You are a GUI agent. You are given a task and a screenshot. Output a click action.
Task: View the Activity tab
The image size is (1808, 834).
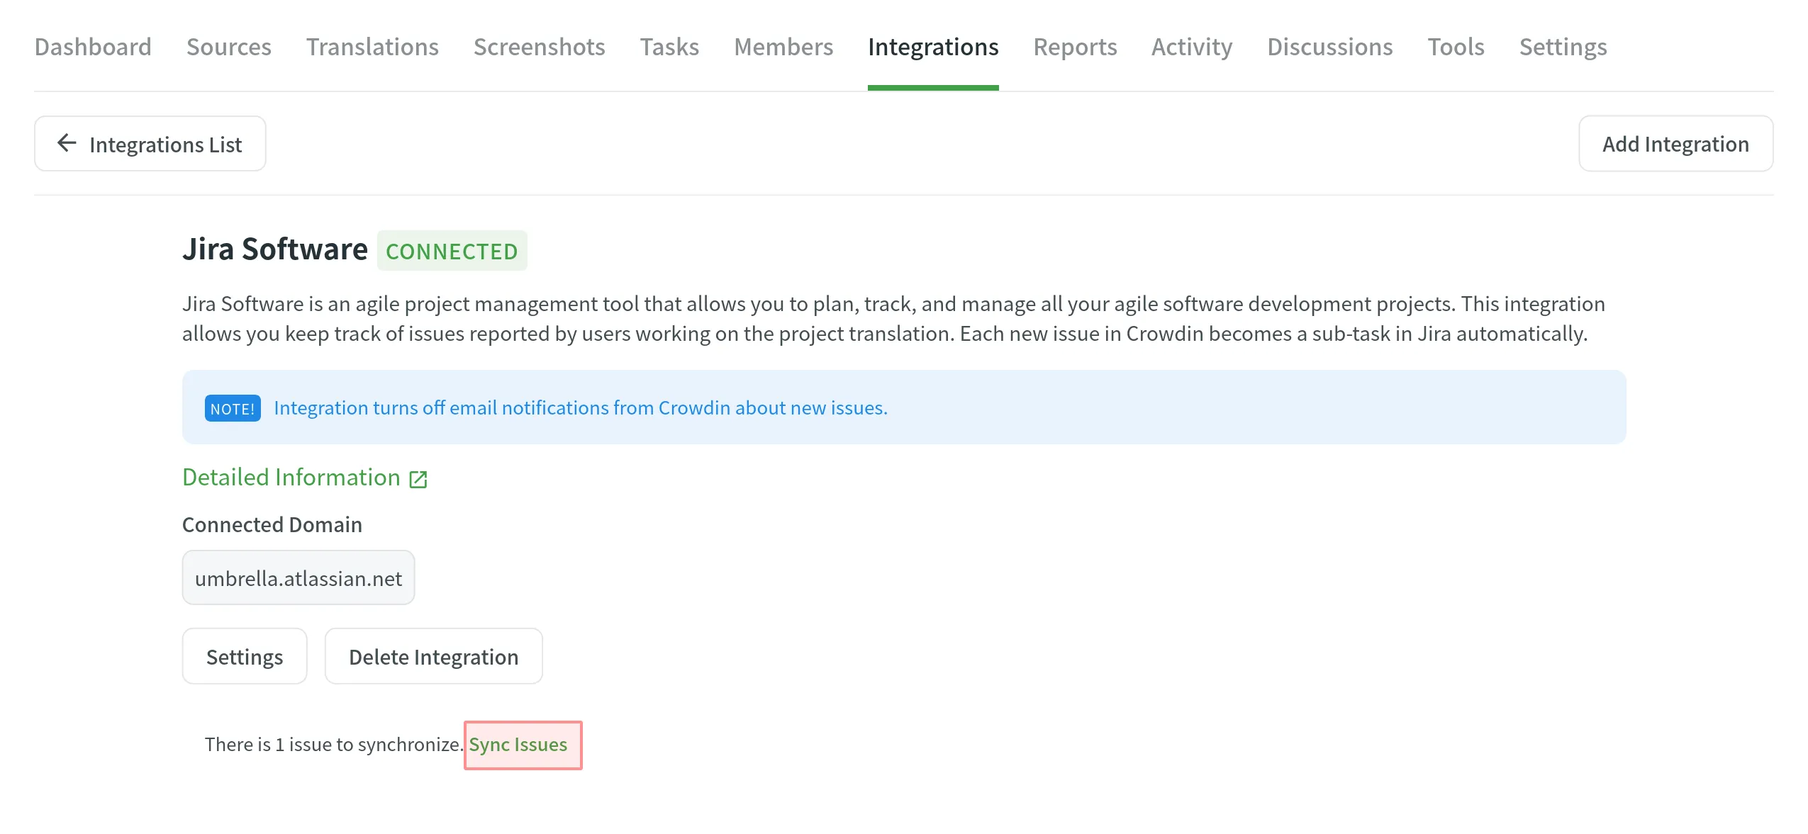coord(1191,47)
